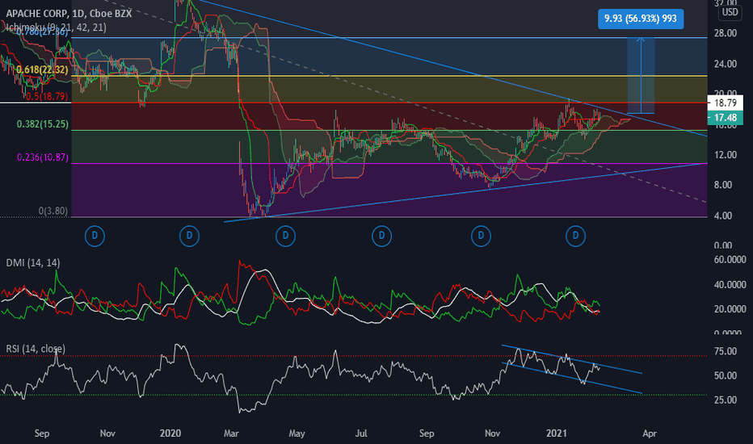Click the 2021 label on time axis
Screen dimensions: 753x444
(x=556, y=434)
